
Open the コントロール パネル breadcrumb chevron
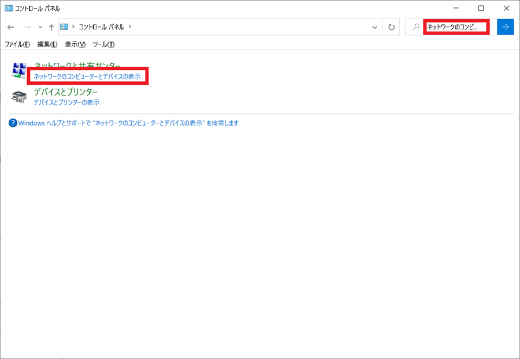(x=127, y=27)
